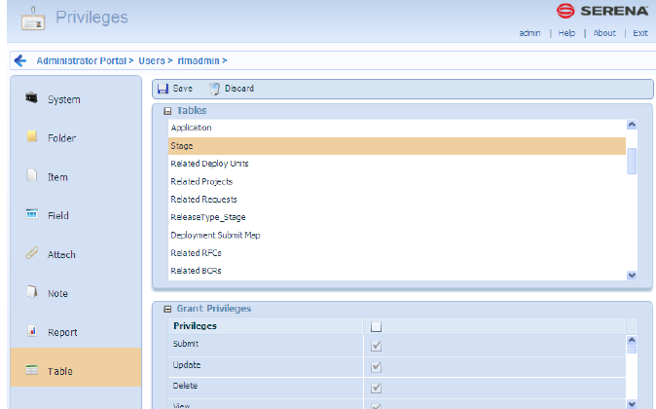This screenshot has width=656, height=409.
Task: Click the Attach paperclip icon
Action: [x=32, y=253]
